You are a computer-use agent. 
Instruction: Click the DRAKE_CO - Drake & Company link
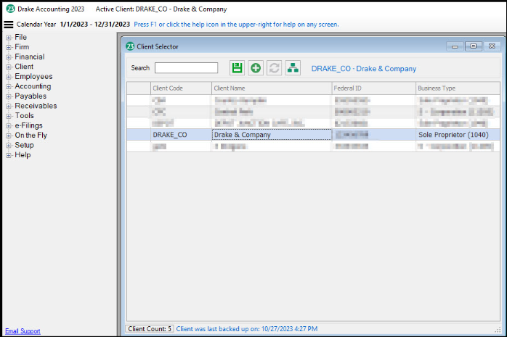(363, 69)
